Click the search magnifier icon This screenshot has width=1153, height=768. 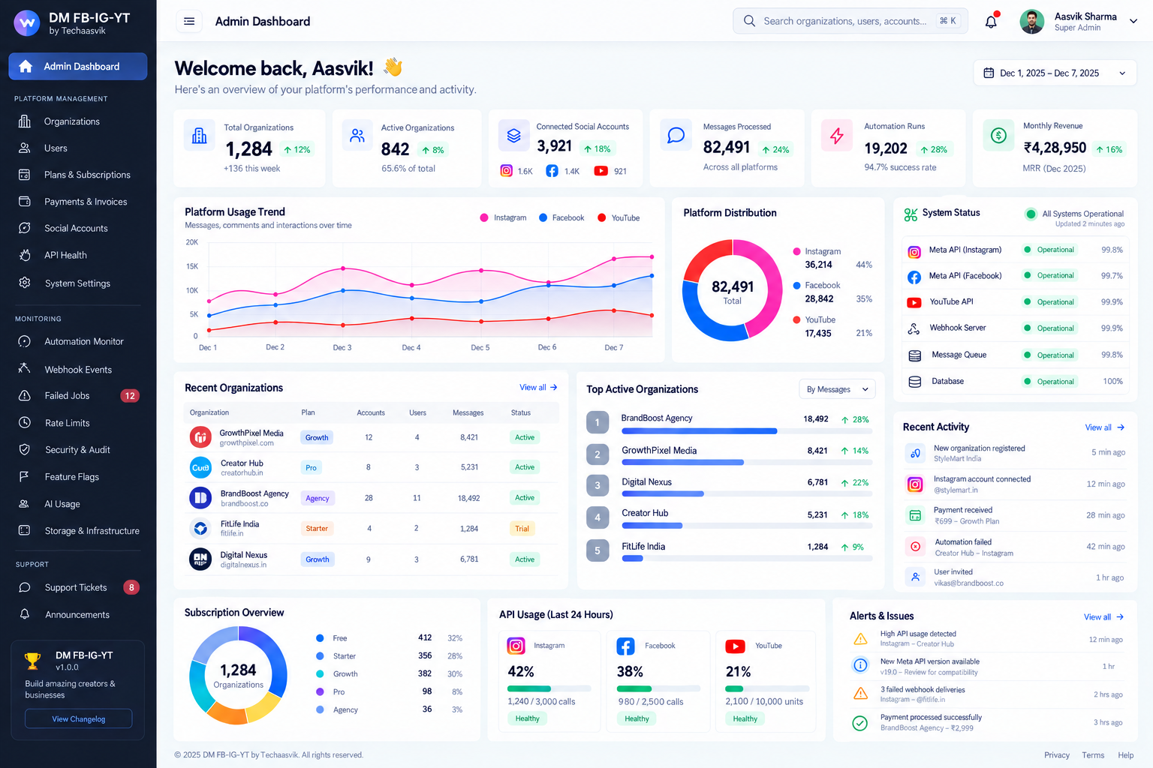749,21
